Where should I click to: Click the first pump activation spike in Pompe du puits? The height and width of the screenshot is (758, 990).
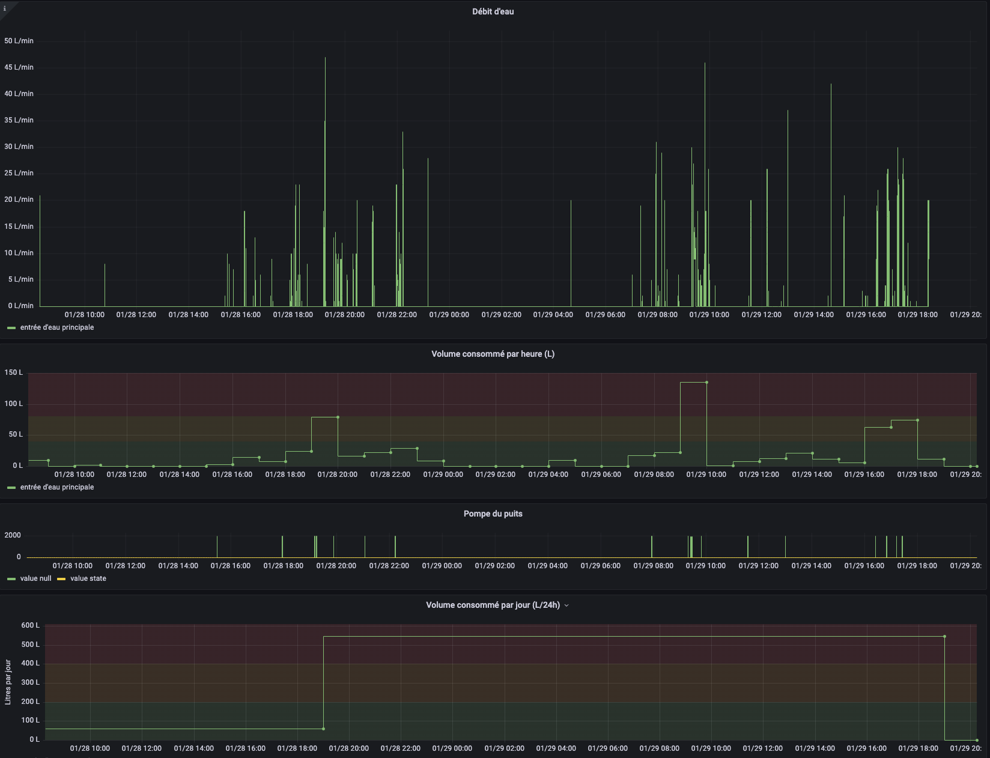pyautogui.click(x=217, y=546)
